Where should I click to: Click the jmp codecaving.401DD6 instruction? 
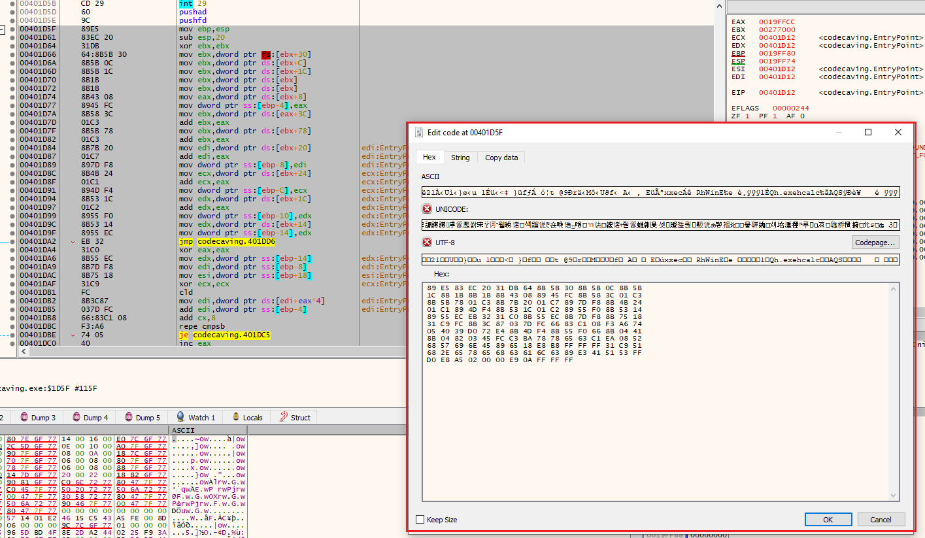[227, 241]
